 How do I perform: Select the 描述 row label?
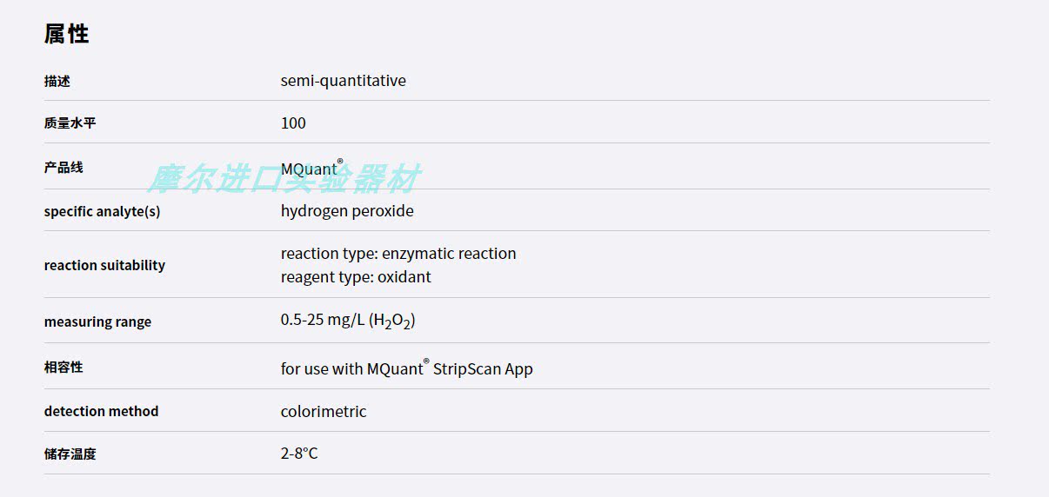click(x=57, y=81)
